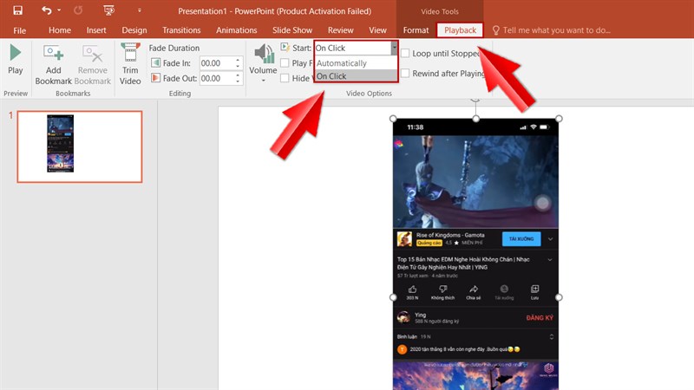
Task: Click the Fade Duration label
Action: point(174,48)
